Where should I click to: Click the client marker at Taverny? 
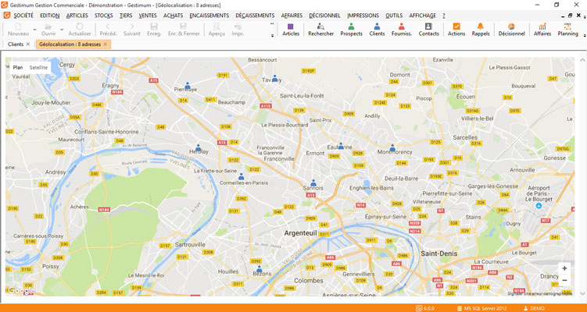coord(274,79)
